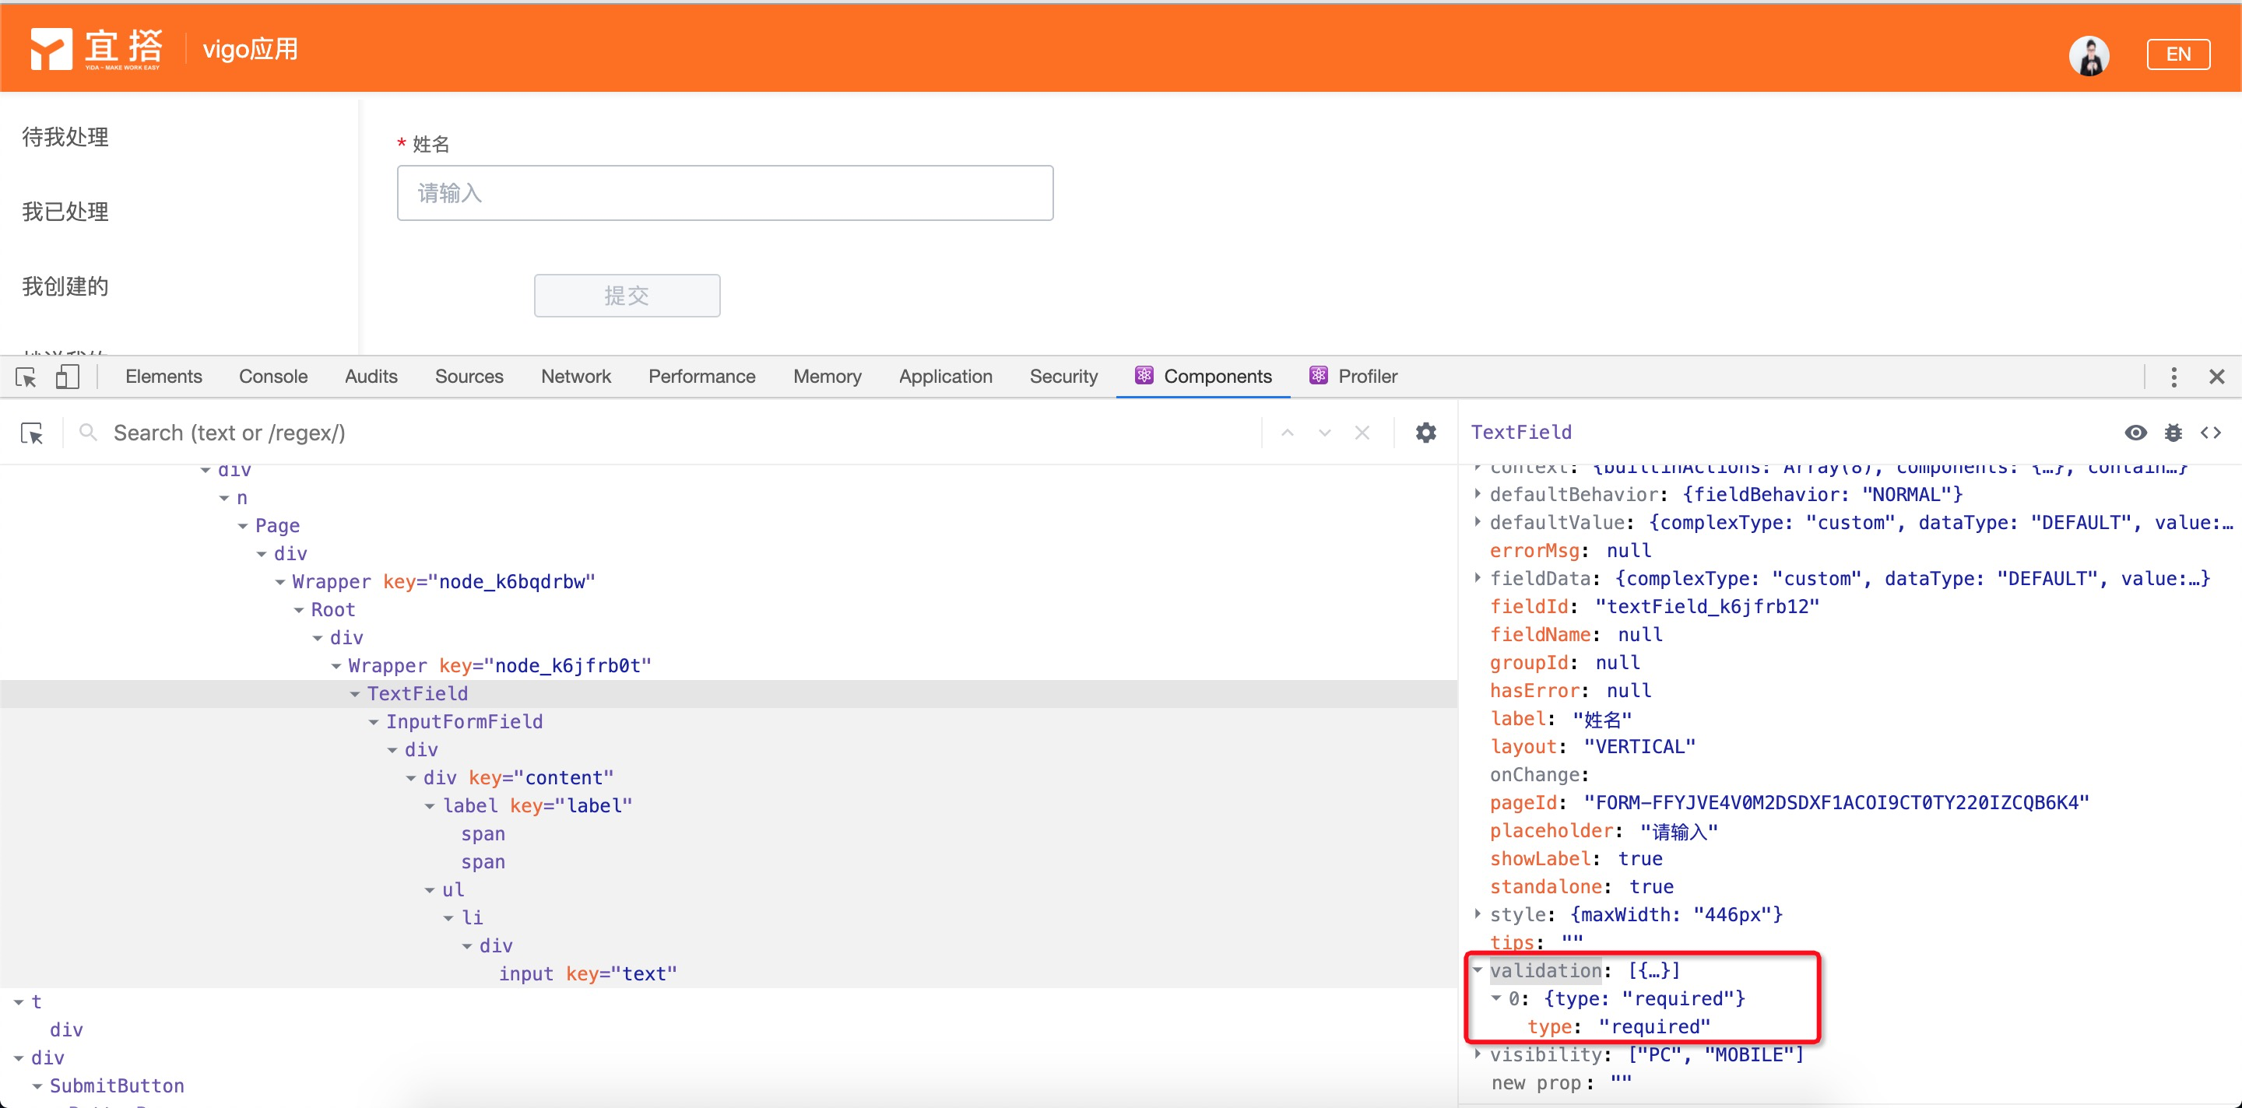Open Components view settings gear
Screen dimensions: 2242x1108
(1425, 433)
